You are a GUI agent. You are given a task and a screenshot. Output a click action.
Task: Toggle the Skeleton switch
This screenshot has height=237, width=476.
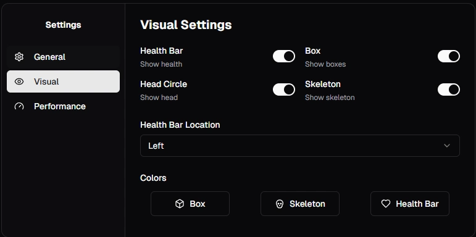[x=449, y=89]
